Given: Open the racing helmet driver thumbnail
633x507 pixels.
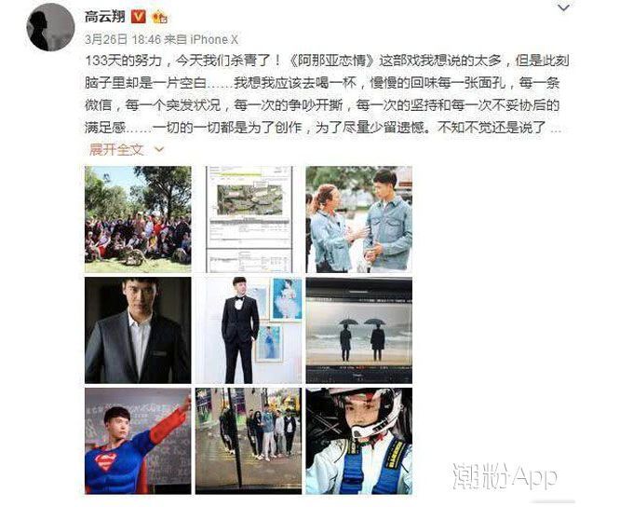Looking at the screenshot, I should click(x=359, y=441).
